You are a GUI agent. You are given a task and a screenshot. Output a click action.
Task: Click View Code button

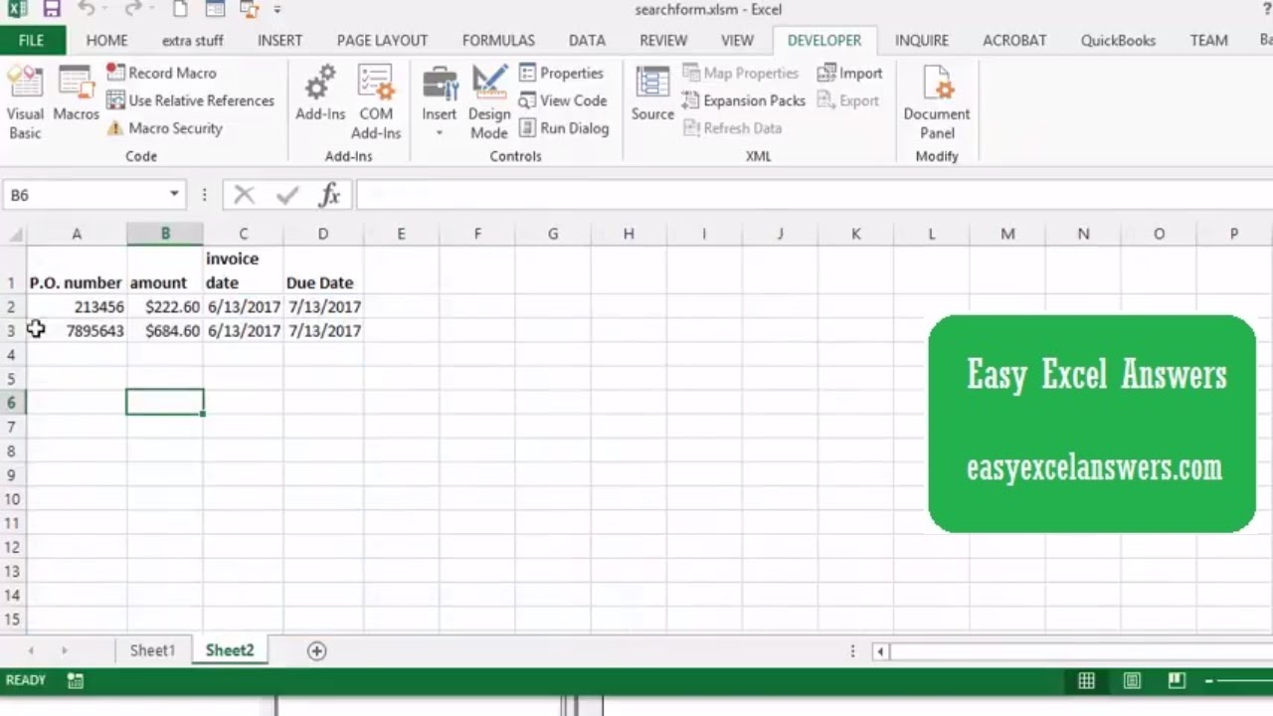coord(563,100)
